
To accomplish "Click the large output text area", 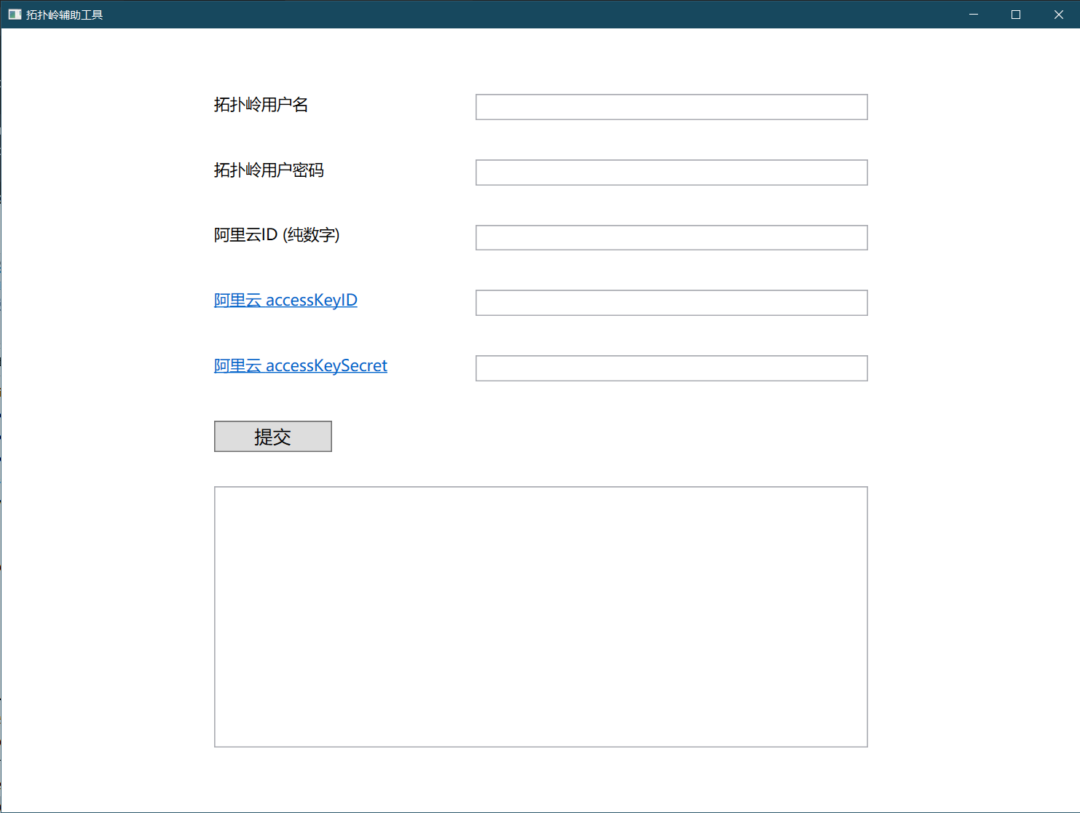I will coord(541,616).
